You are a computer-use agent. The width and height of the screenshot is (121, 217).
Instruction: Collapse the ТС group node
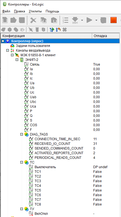(21, 162)
